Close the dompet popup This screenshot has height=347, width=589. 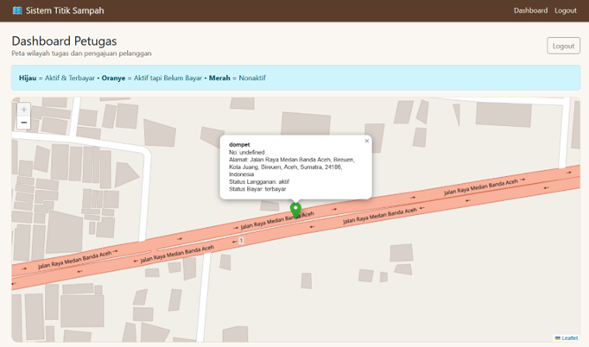click(x=367, y=141)
